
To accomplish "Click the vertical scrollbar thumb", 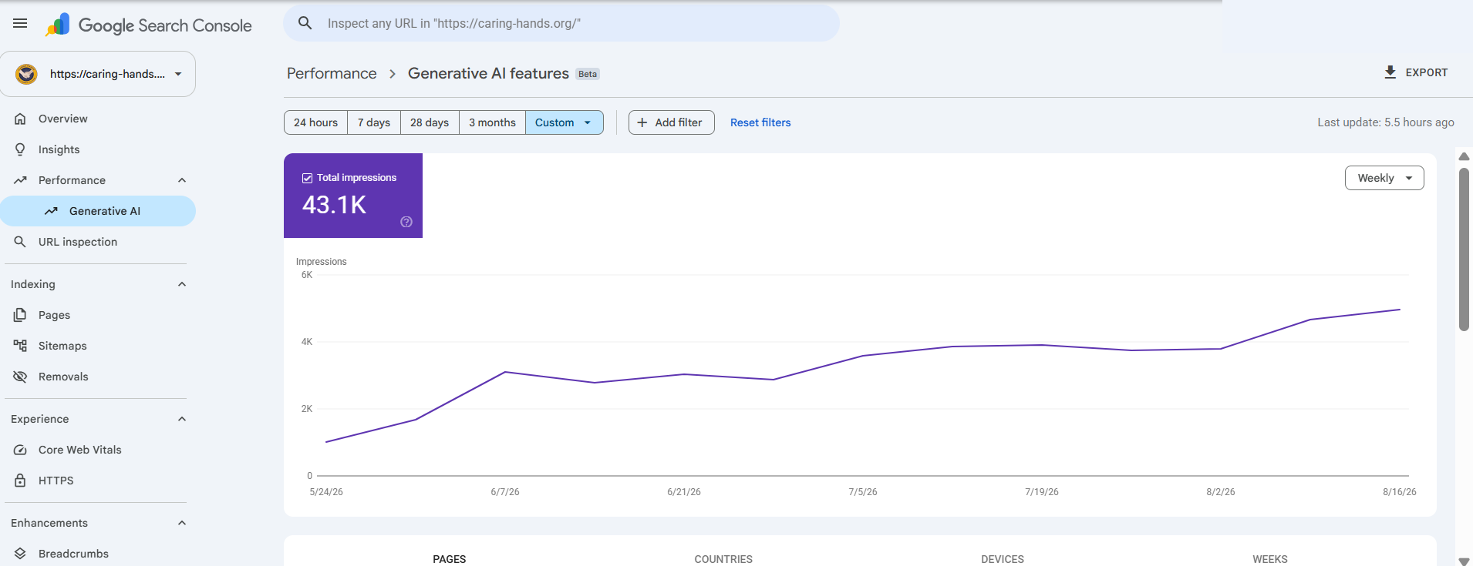I will [1464, 250].
